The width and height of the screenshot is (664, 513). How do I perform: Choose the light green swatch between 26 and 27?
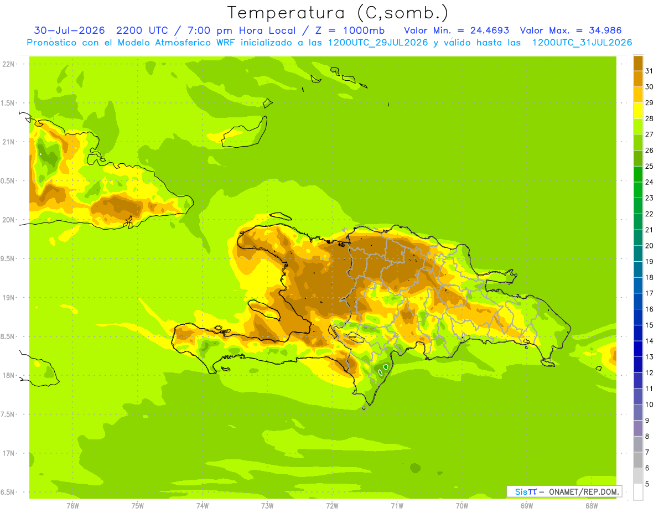pyautogui.click(x=638, y=142)
